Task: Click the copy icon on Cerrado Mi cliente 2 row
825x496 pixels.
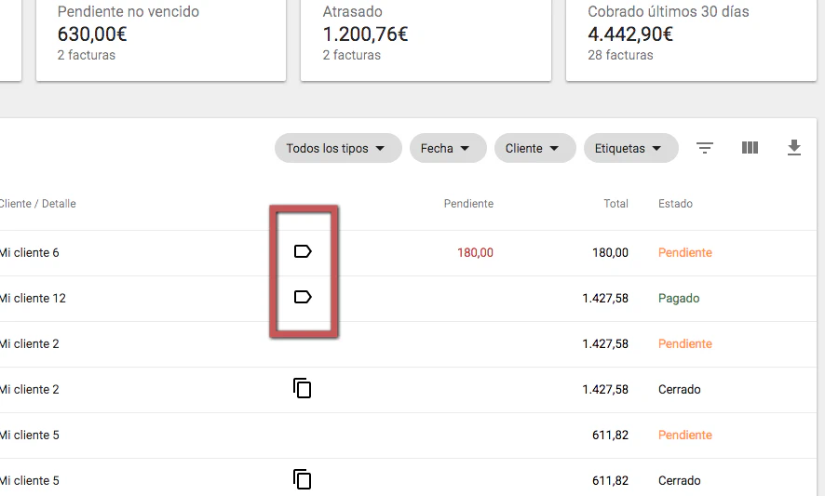Action: point(302,388)
